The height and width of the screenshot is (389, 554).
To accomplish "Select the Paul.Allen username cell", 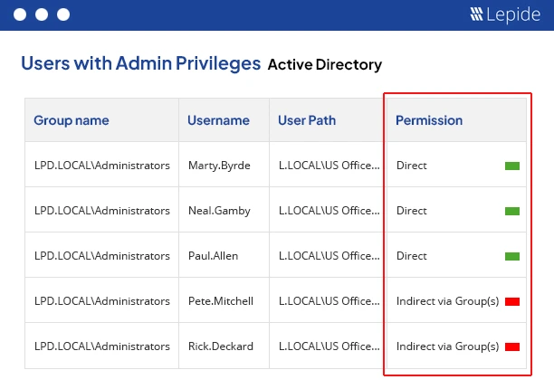I will 213,256.
